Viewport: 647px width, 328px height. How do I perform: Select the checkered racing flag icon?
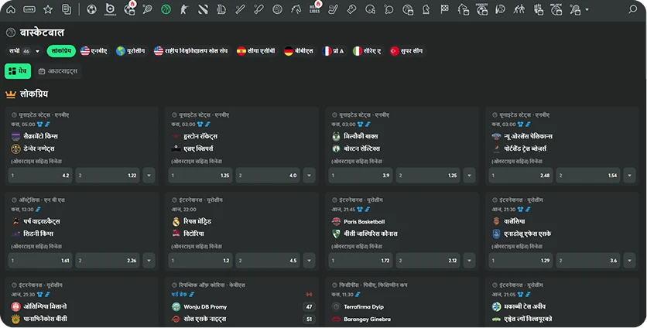coord(444,9)
